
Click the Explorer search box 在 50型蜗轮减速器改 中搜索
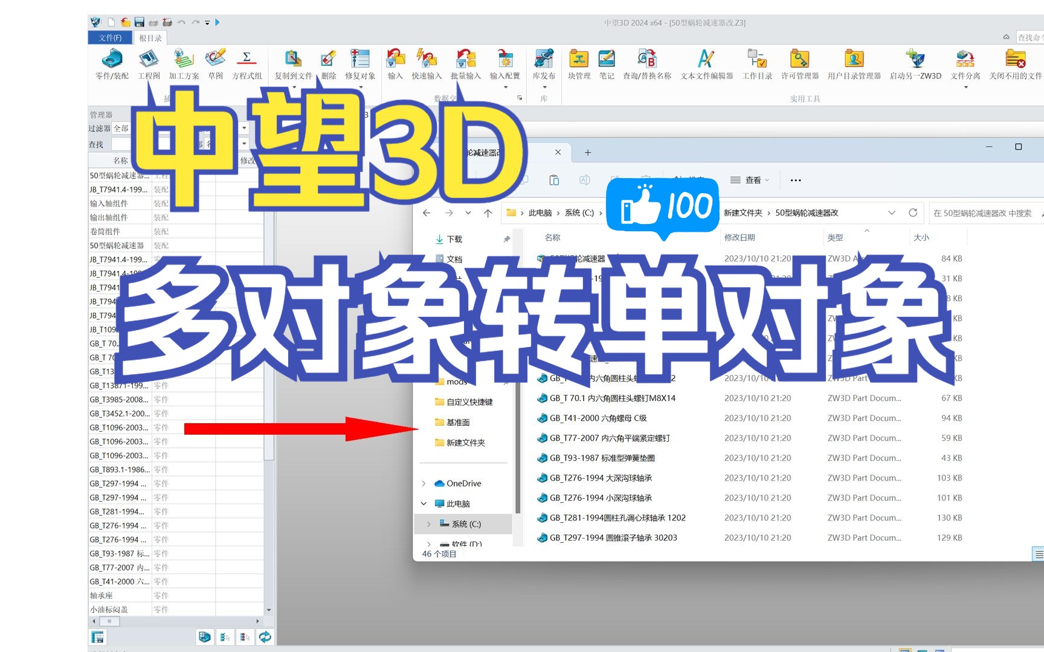click(986, 213)
